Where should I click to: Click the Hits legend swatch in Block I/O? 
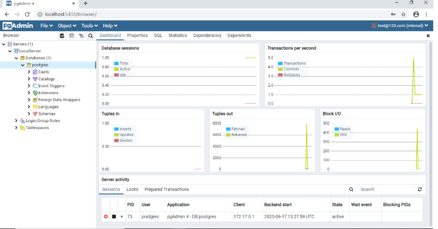tap(337, 135)
